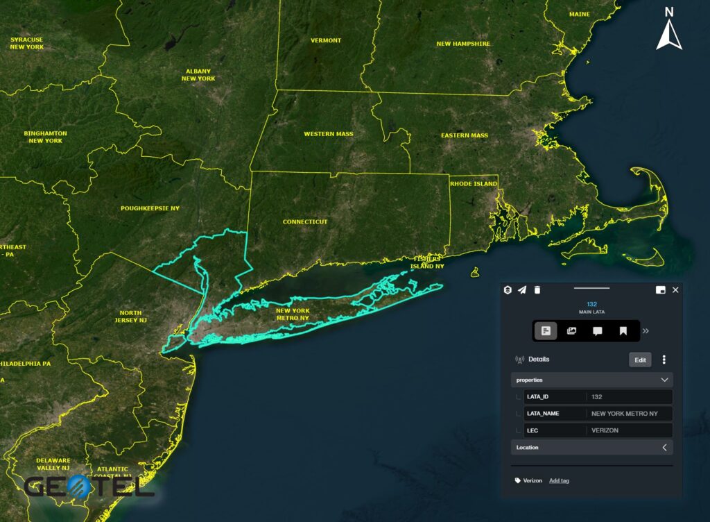
Task: Expand the Location section
Action: (x=665, y=447)
